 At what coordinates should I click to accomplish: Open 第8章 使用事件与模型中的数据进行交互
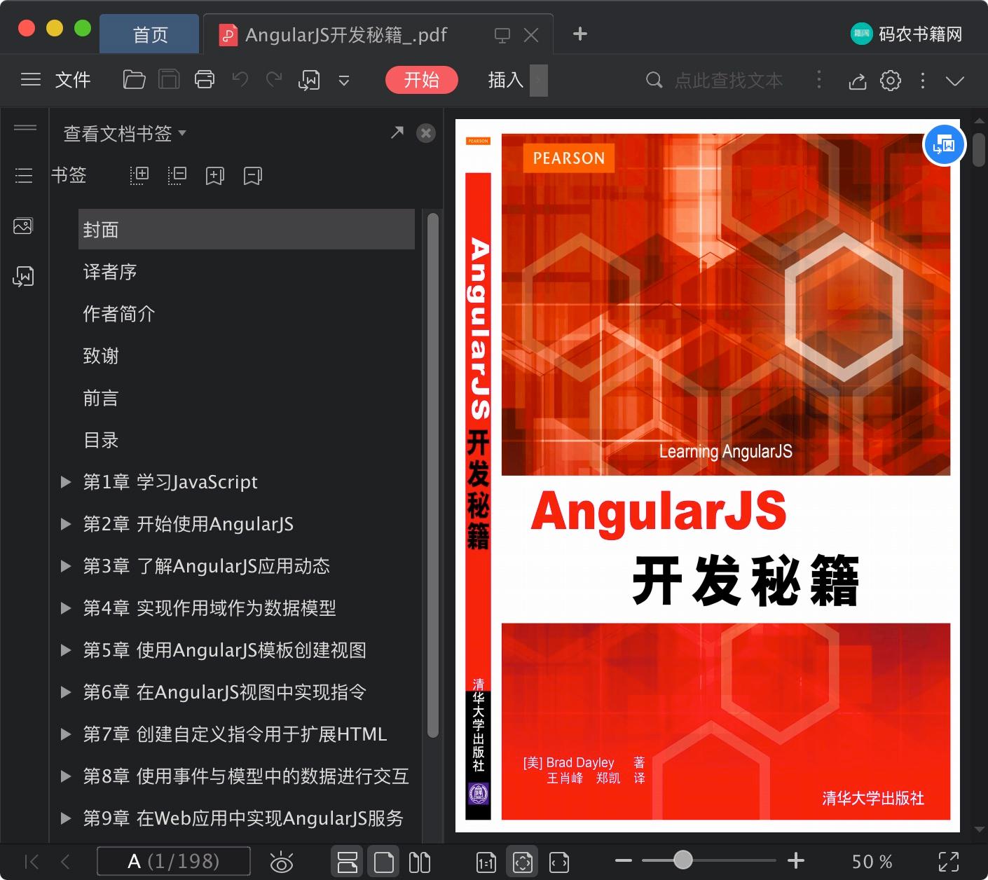[246, 776]
